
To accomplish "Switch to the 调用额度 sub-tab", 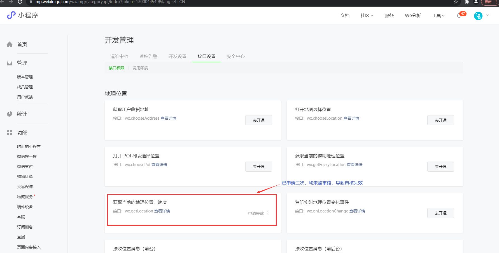I will point(140,68).
